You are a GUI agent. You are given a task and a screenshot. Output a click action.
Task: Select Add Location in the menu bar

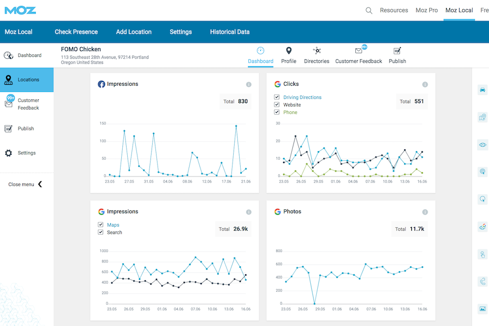click(x=134, y=32)
